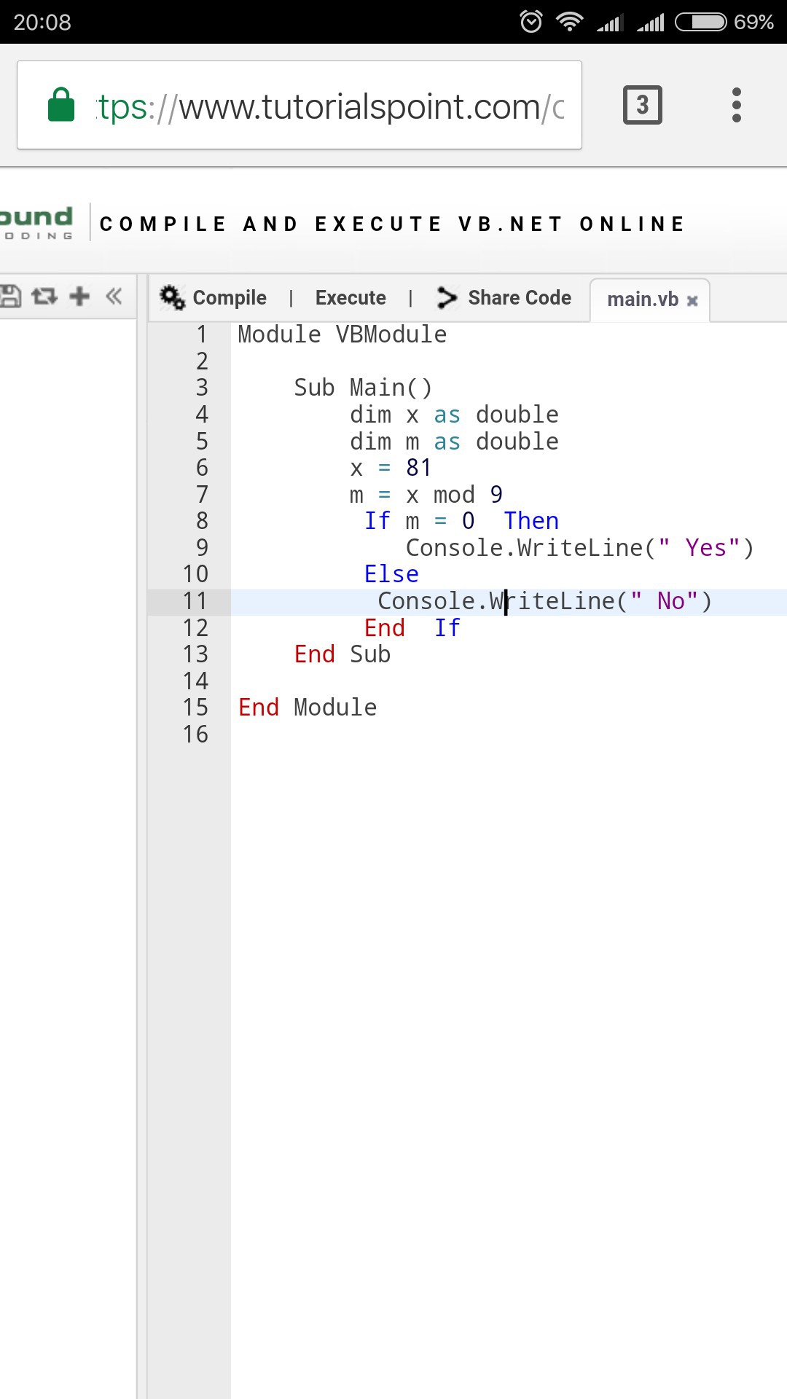Click 'x = 81' code line
The image size is (787, 1399).
click(391, 468)
